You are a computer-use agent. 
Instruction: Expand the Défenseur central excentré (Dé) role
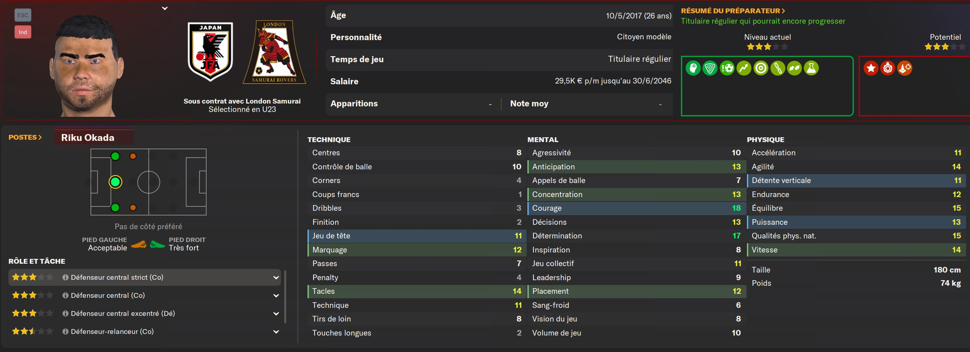[276, 313]
